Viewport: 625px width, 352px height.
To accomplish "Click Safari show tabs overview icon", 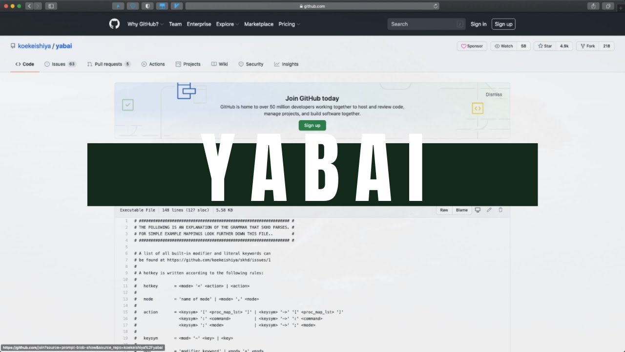I will [x=608, y=6].
